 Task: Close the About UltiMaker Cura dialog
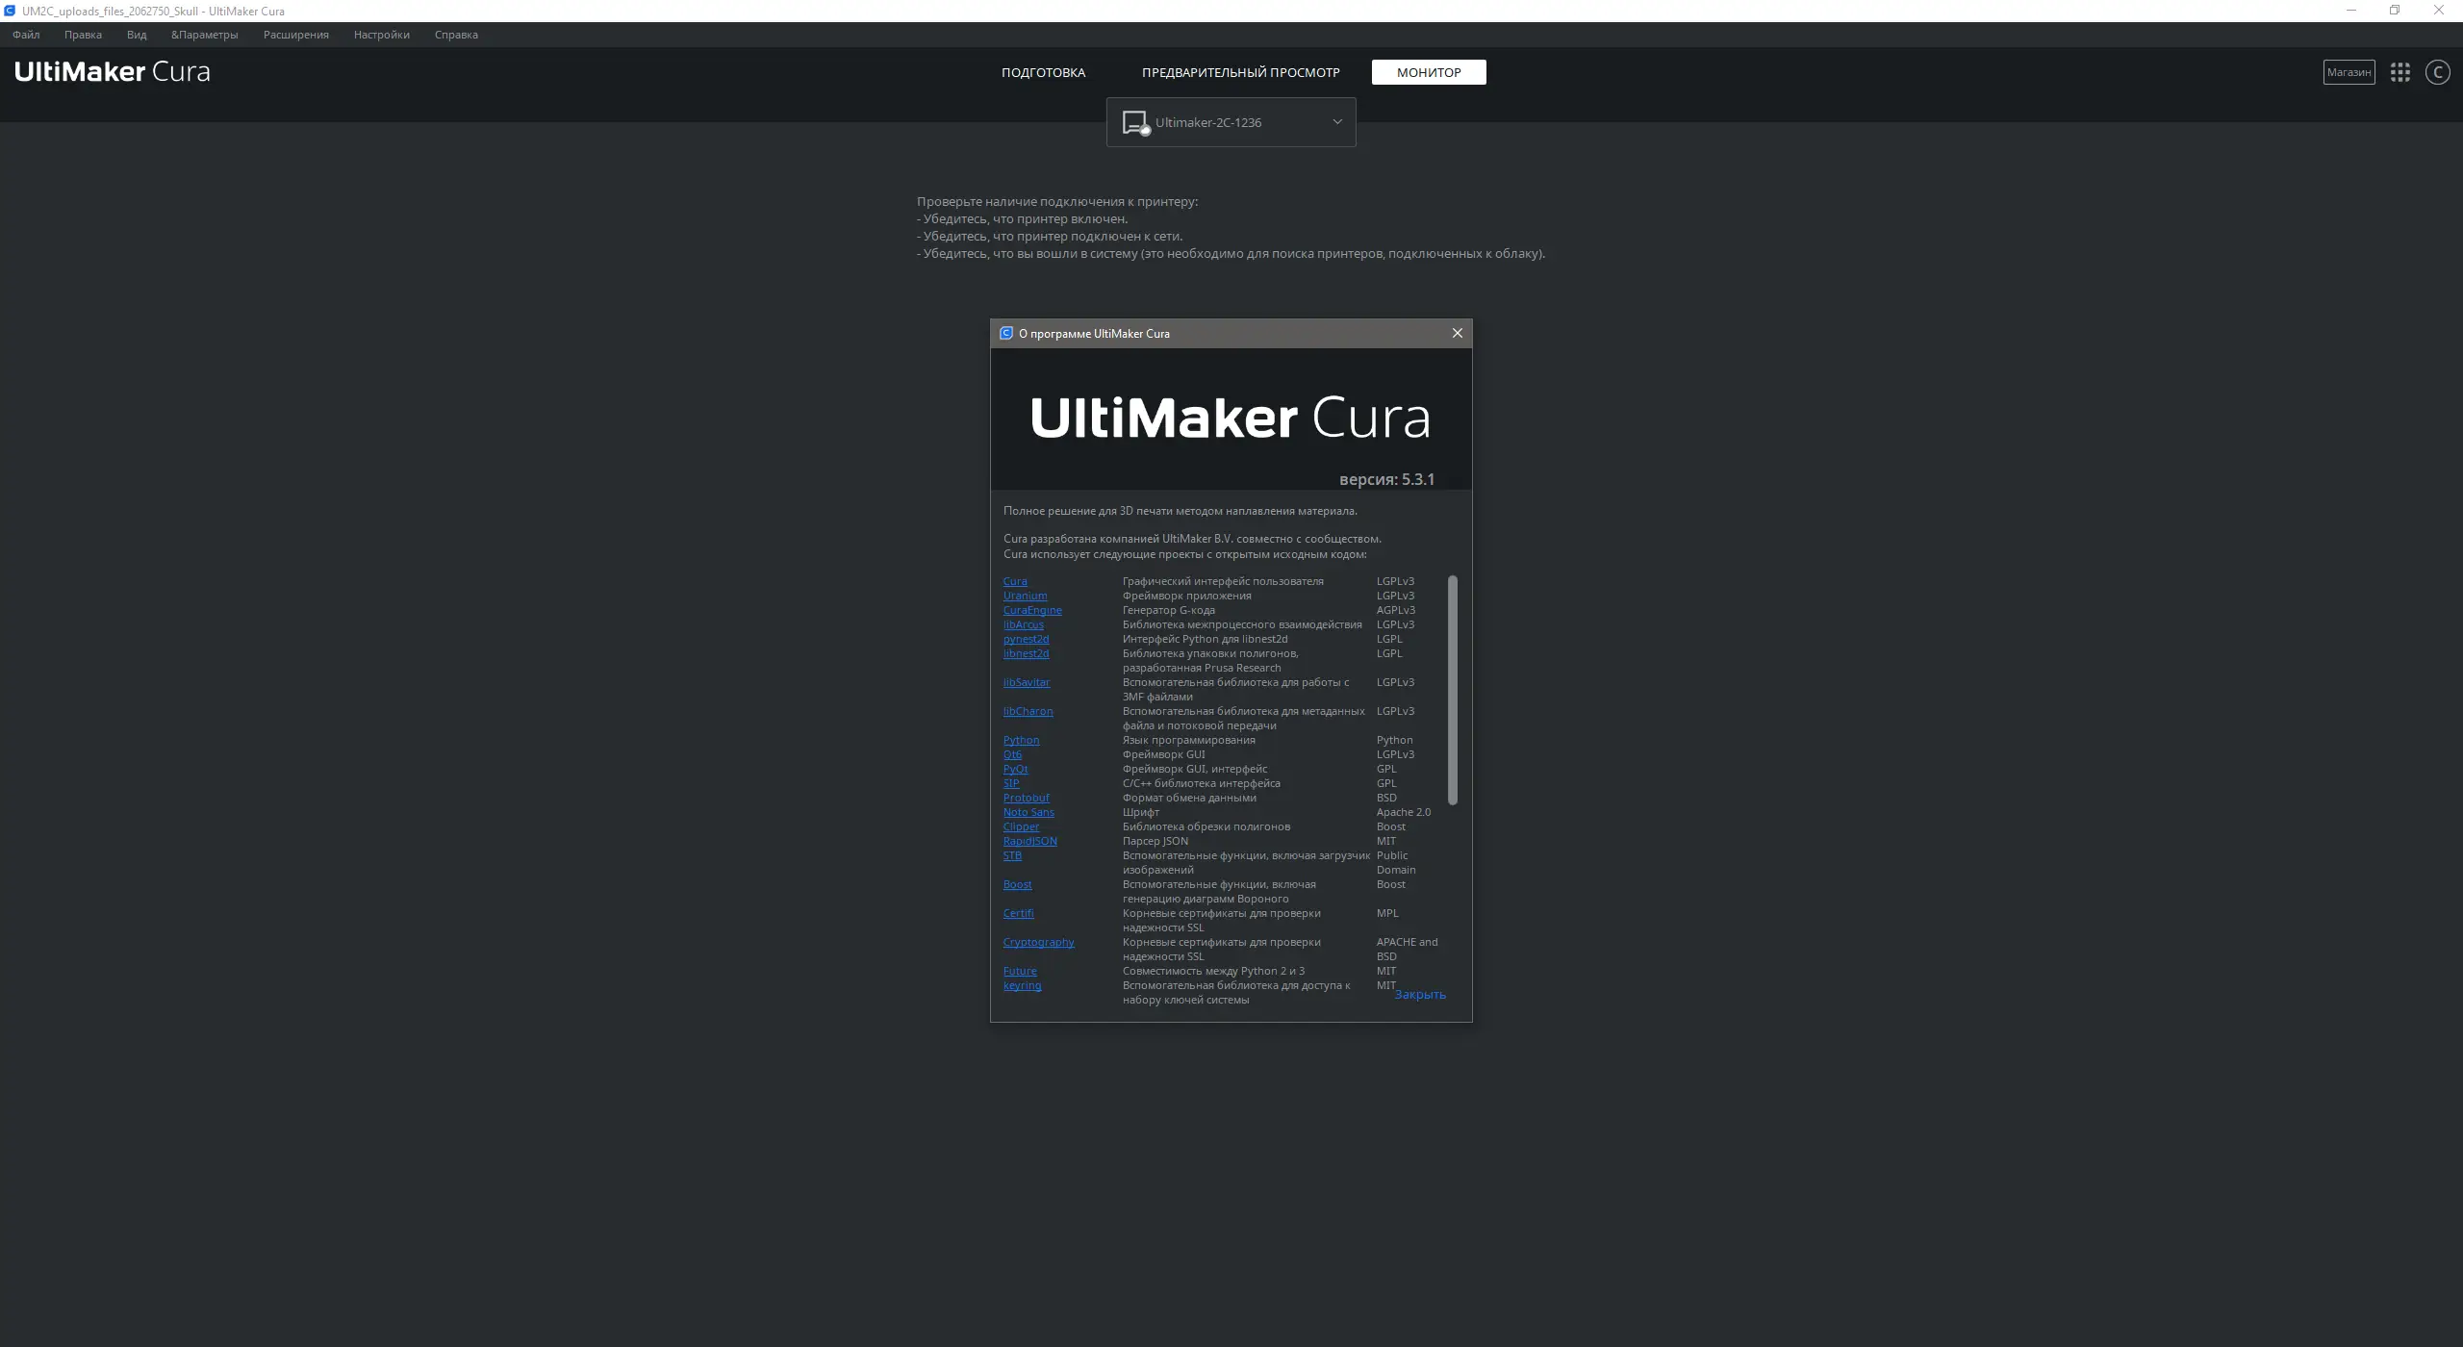1457,333
